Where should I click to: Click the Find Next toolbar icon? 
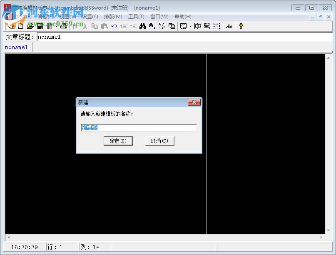tap(150, 26)
